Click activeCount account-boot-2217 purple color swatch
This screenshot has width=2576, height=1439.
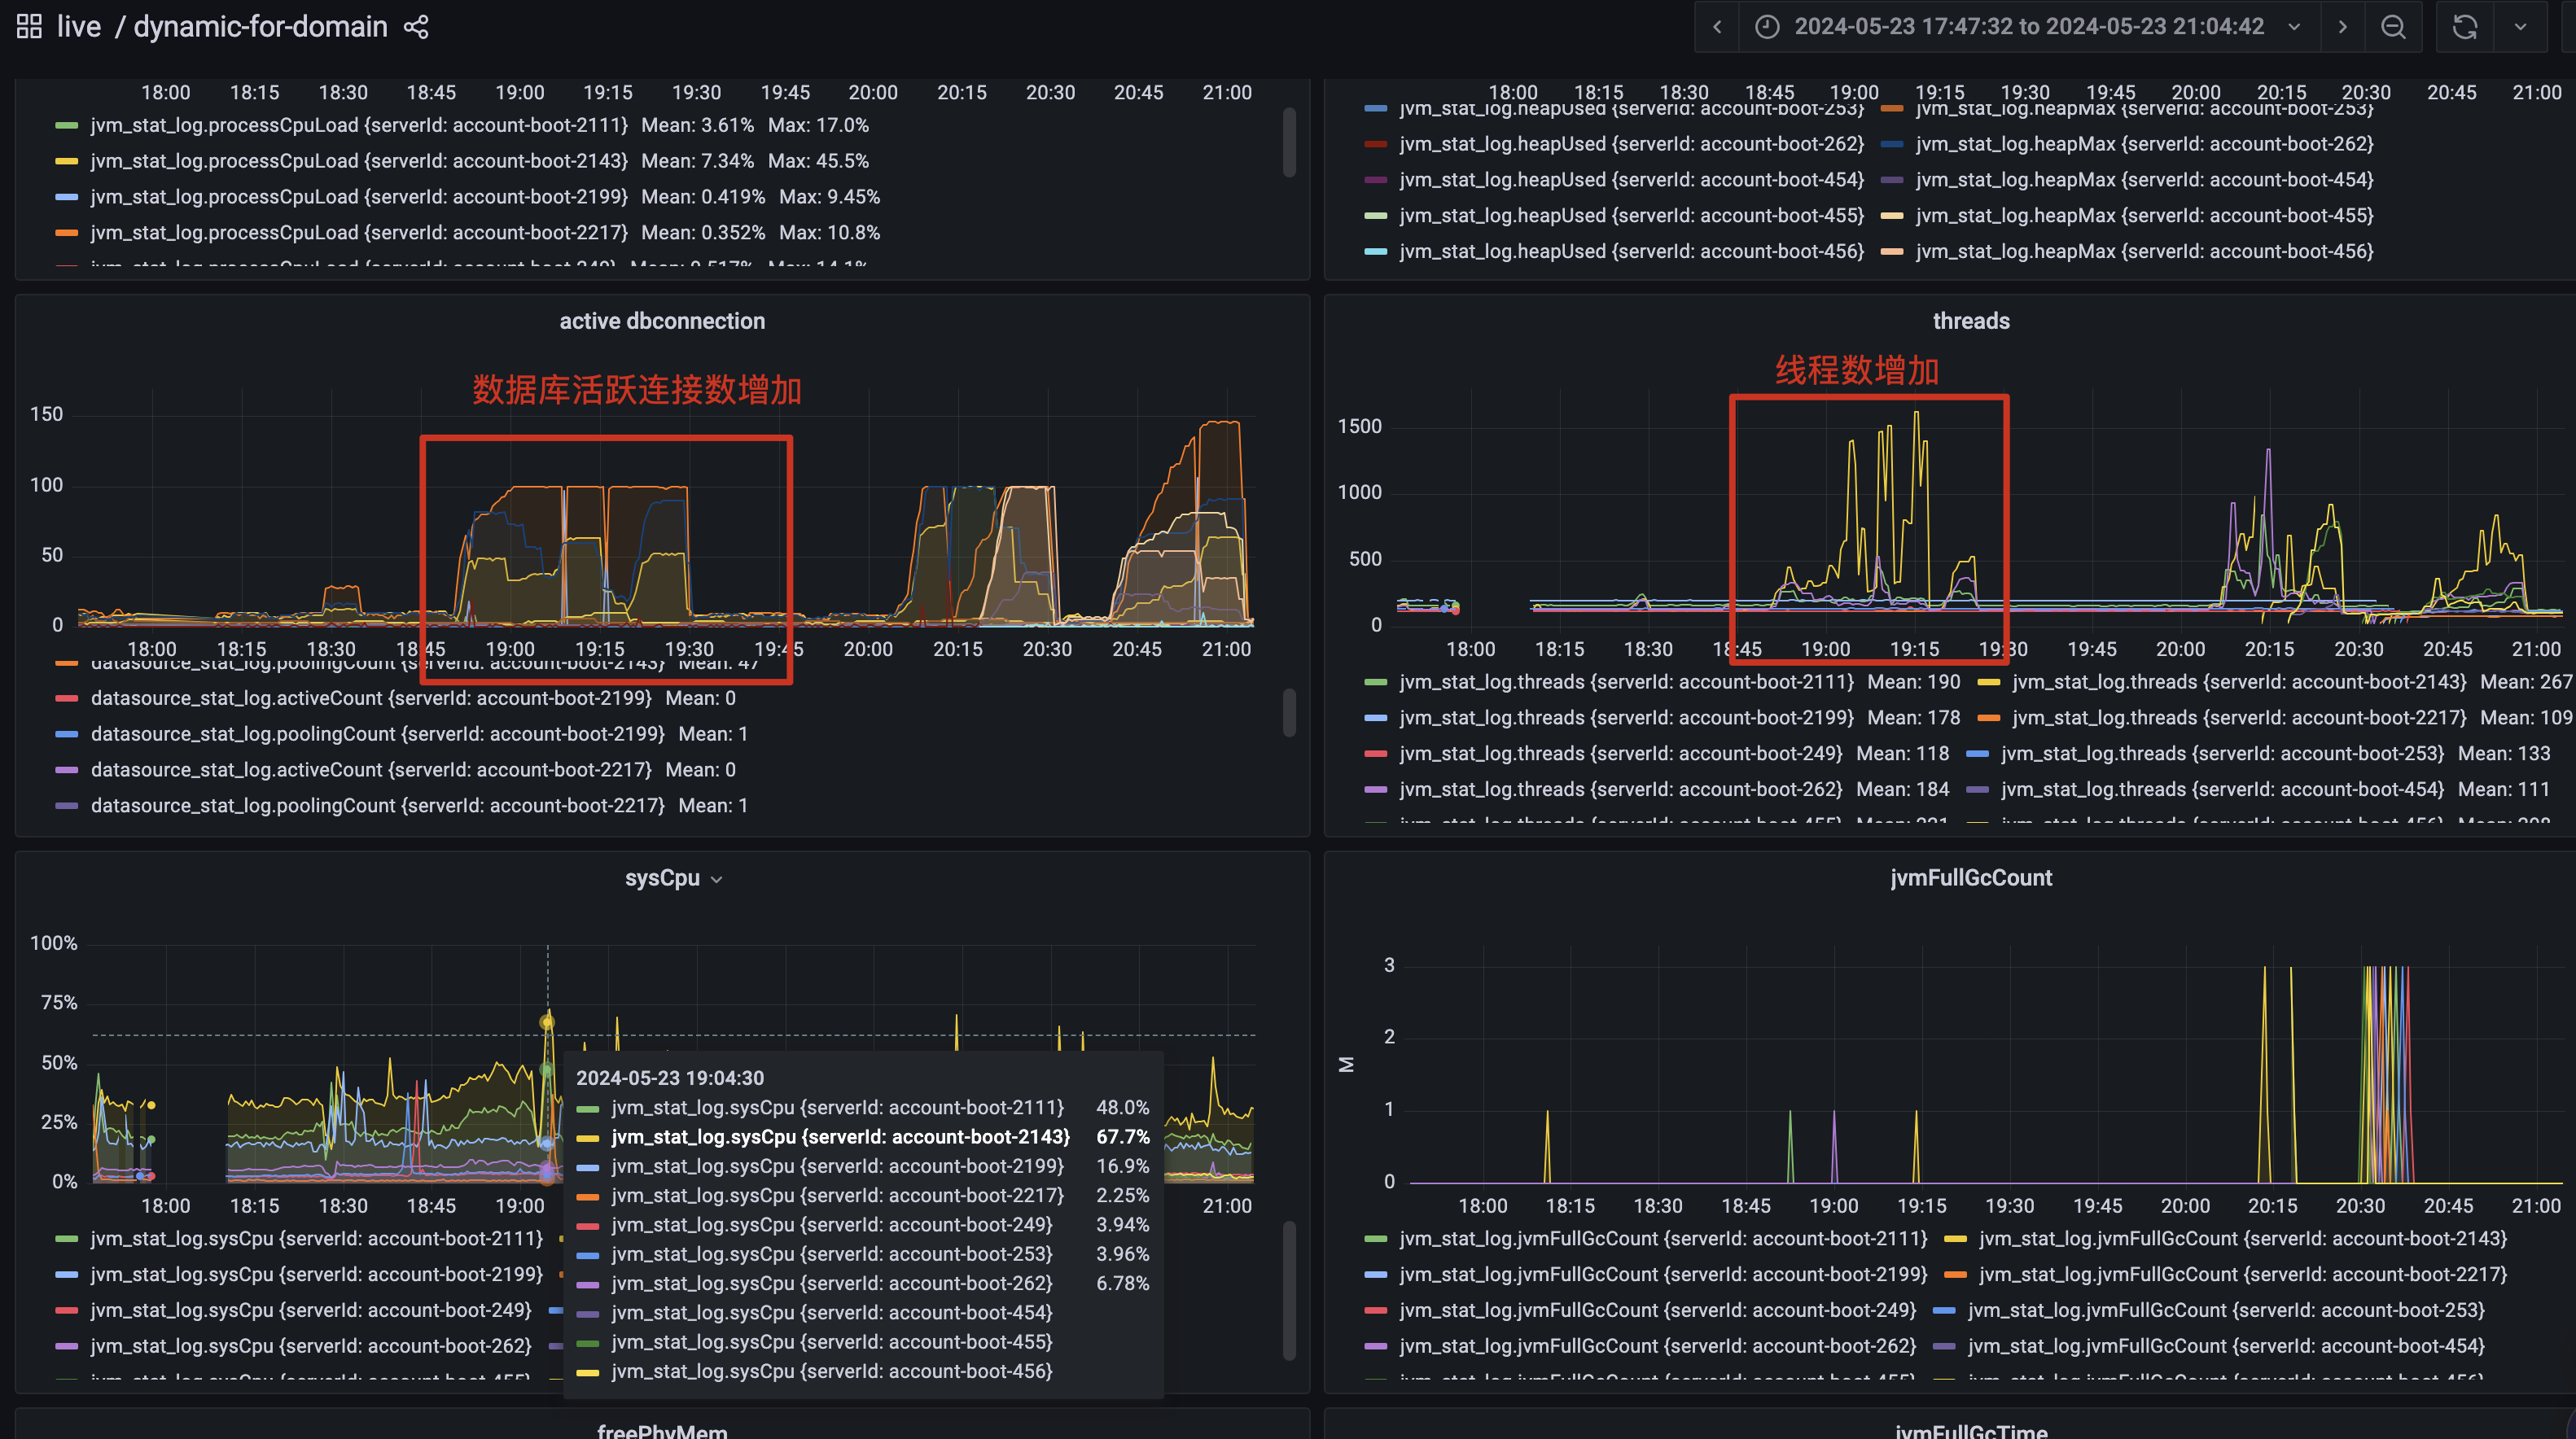tap(67, 770)
